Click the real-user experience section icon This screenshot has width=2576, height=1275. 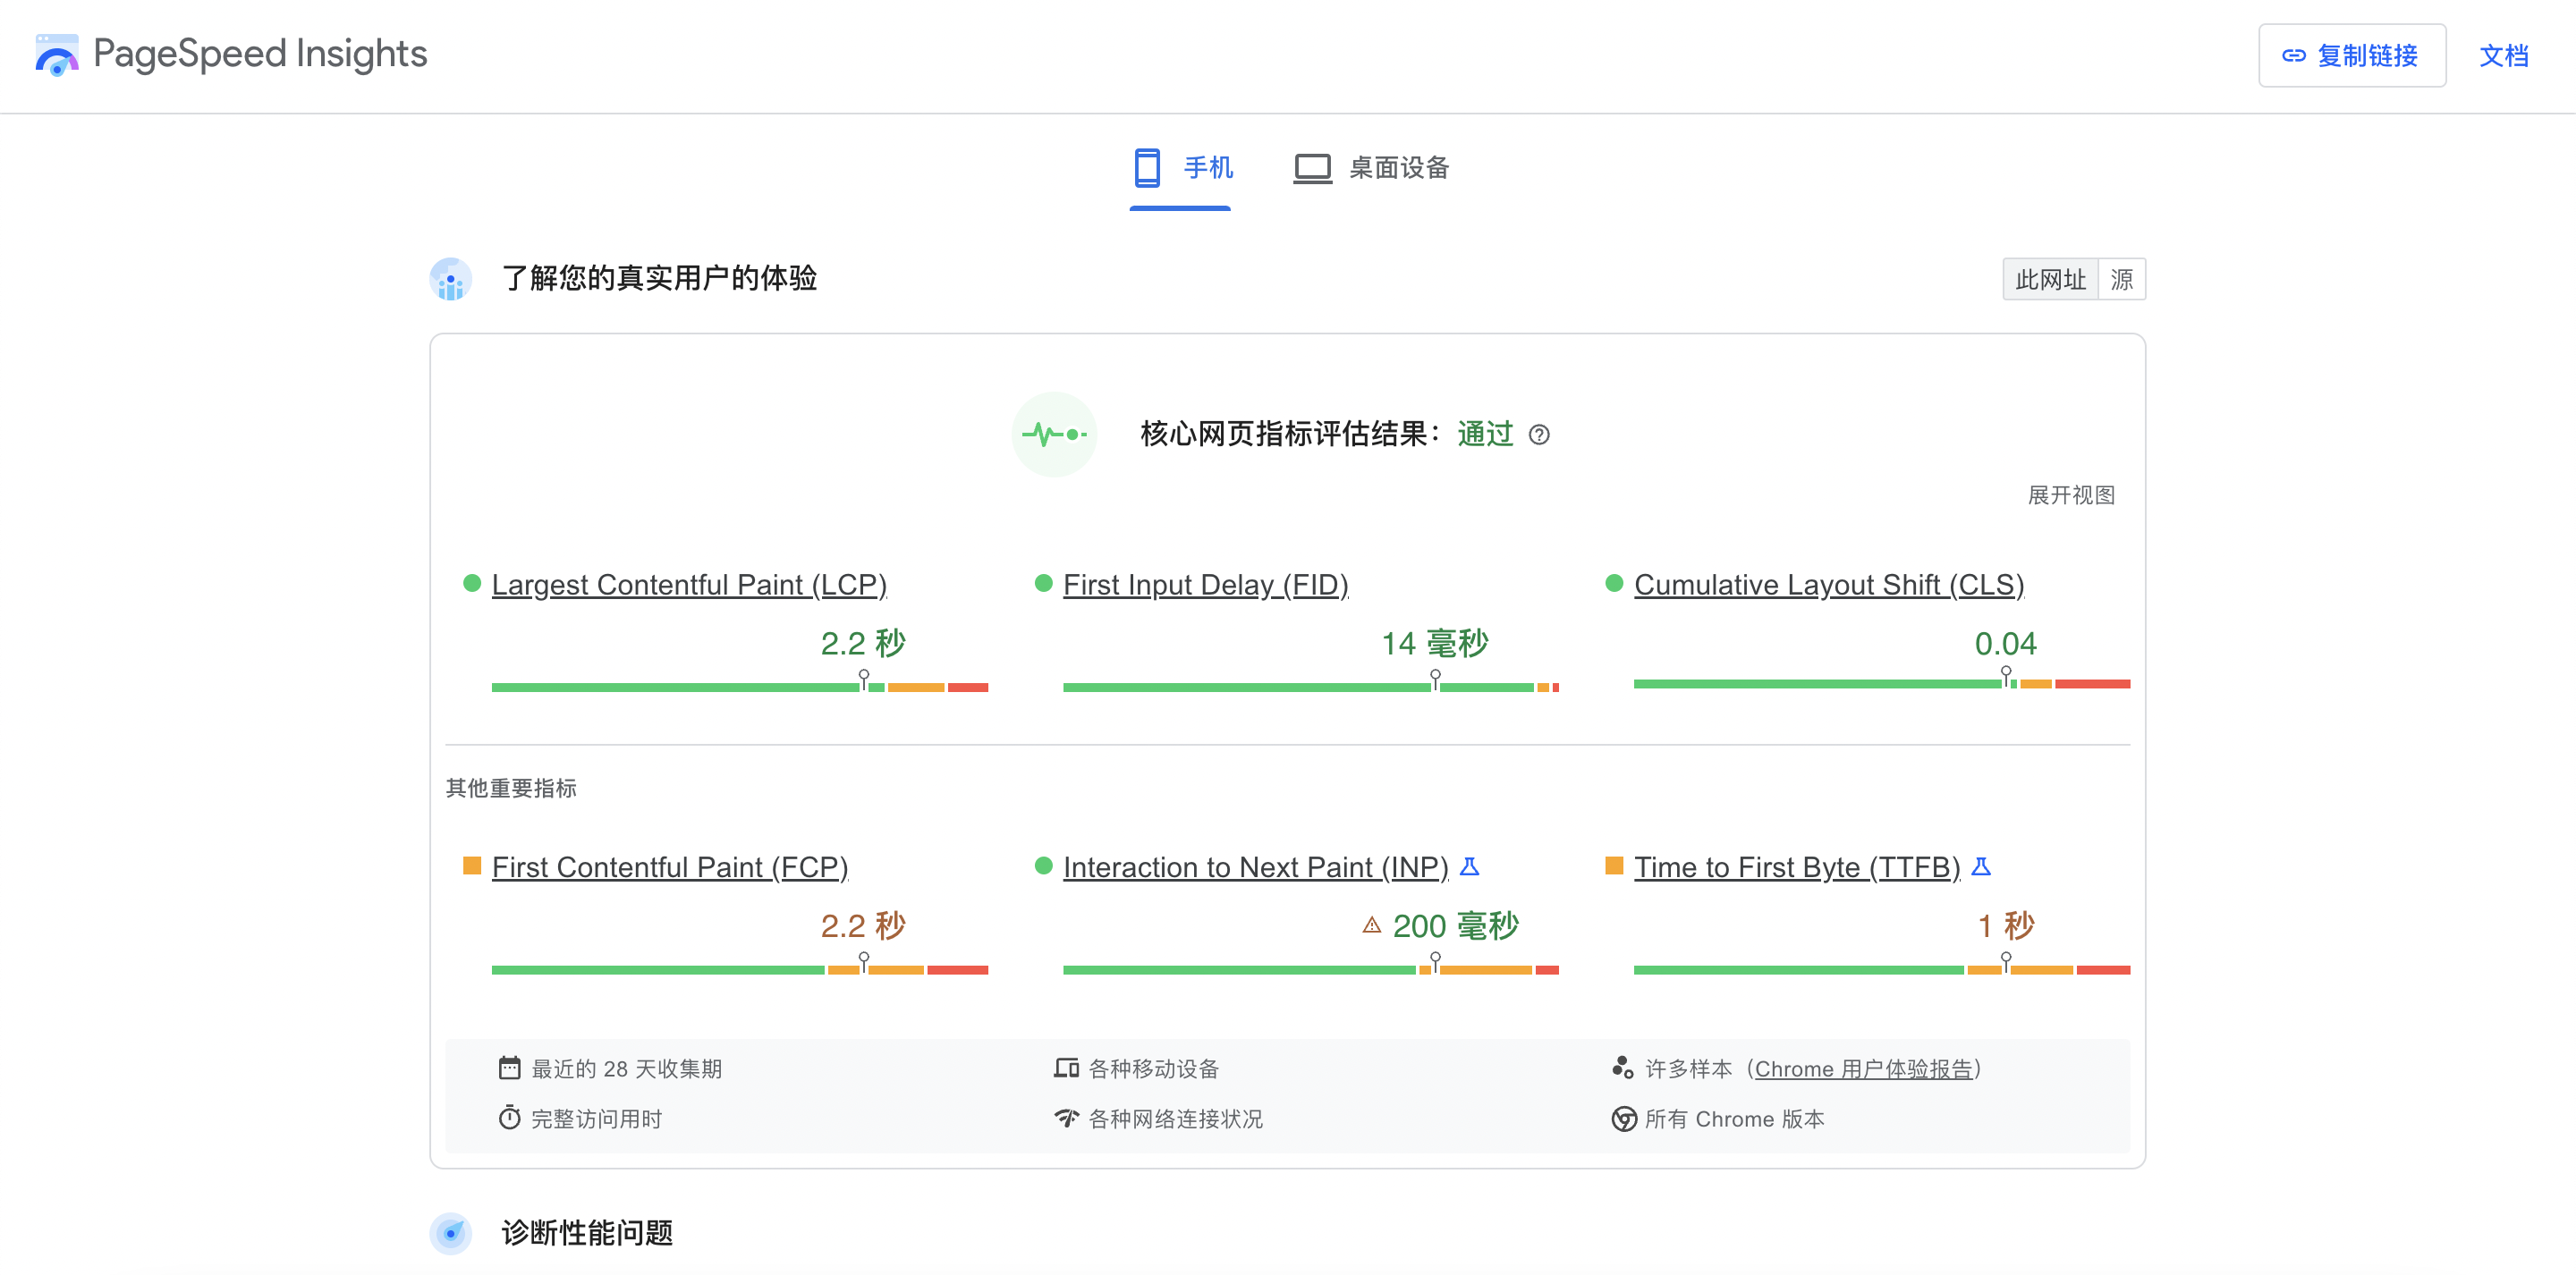[x=451, y=279]
